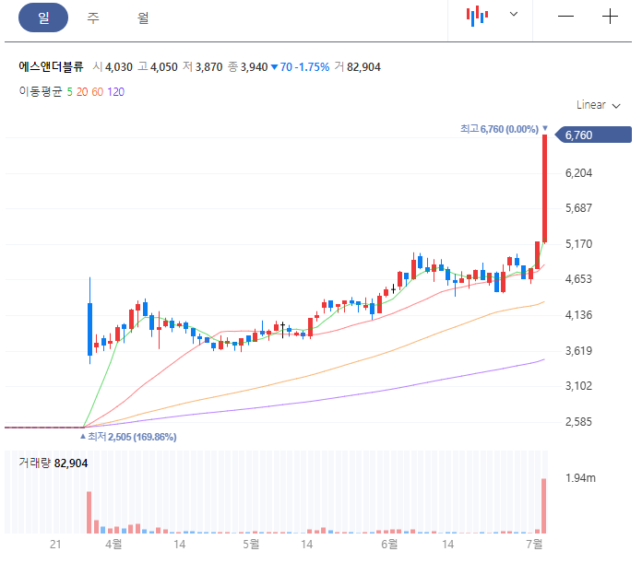642x563 pixels.
Task: Click the 최저 2,505 (169.86%) marker
Action: (x=128, y=437)
